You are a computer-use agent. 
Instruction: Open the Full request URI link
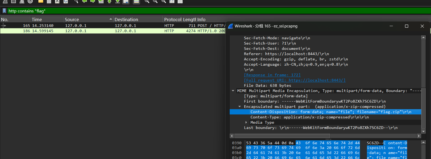pyautogui.click(x=295, y=80)
